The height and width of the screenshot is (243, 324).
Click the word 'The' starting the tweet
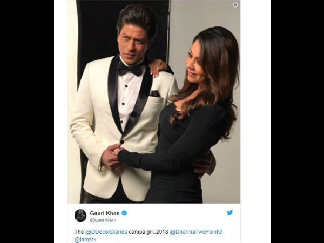tap(79, 232)
